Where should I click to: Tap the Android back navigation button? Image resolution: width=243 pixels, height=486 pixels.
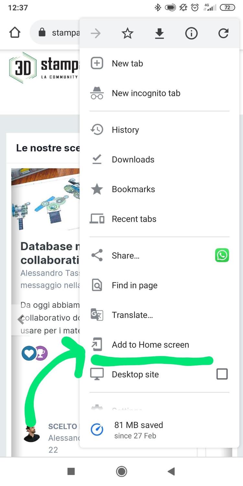pyautogui.click(x=171, y=471)
